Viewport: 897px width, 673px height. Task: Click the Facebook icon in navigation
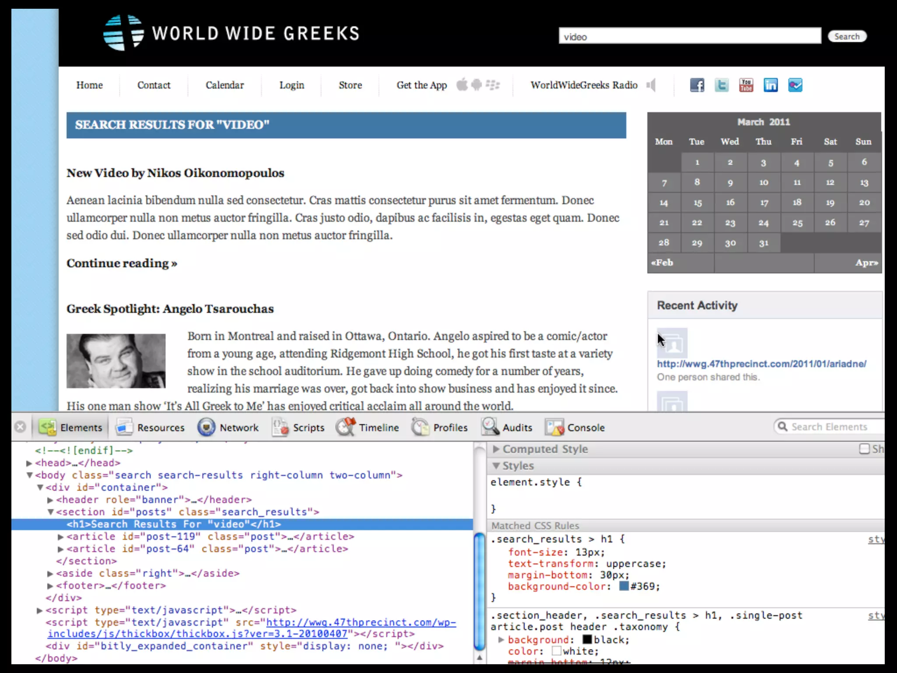697,85
